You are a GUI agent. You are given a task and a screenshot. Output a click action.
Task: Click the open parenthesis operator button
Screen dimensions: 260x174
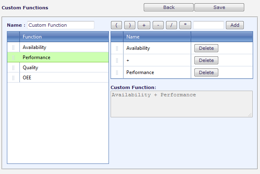[x=116, y=25]
